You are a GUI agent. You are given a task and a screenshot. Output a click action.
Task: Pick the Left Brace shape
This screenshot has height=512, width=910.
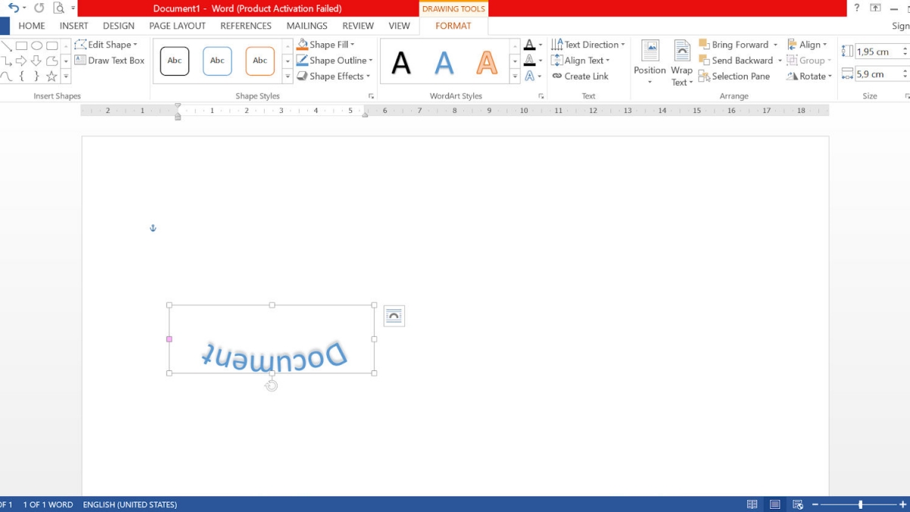21,77
